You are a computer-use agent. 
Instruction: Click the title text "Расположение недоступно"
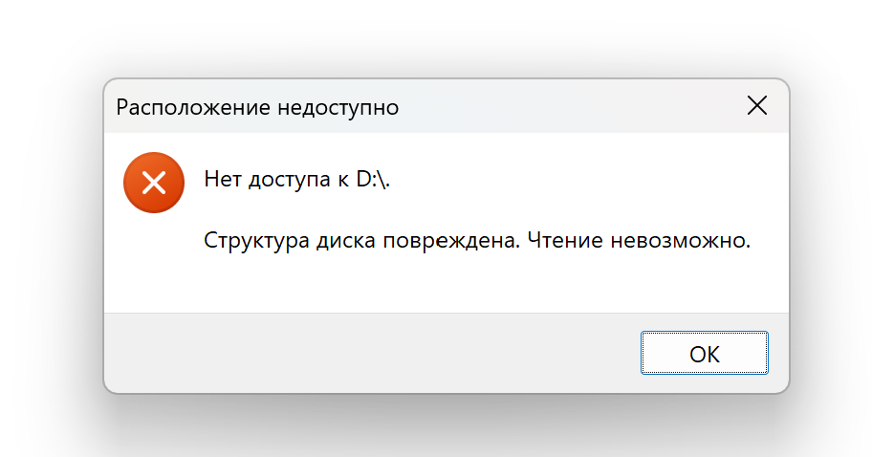click(x=257, y=107)
